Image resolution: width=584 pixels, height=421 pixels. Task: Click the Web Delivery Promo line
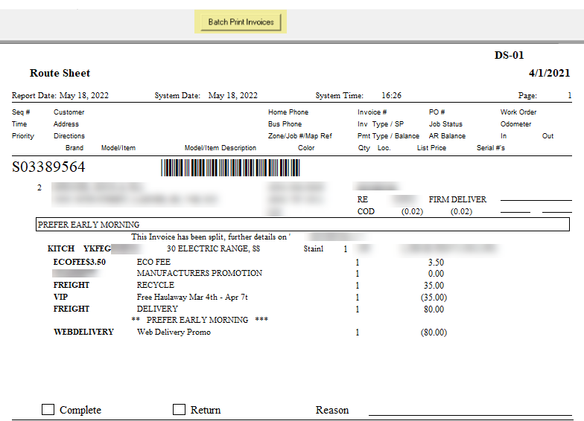174,332
